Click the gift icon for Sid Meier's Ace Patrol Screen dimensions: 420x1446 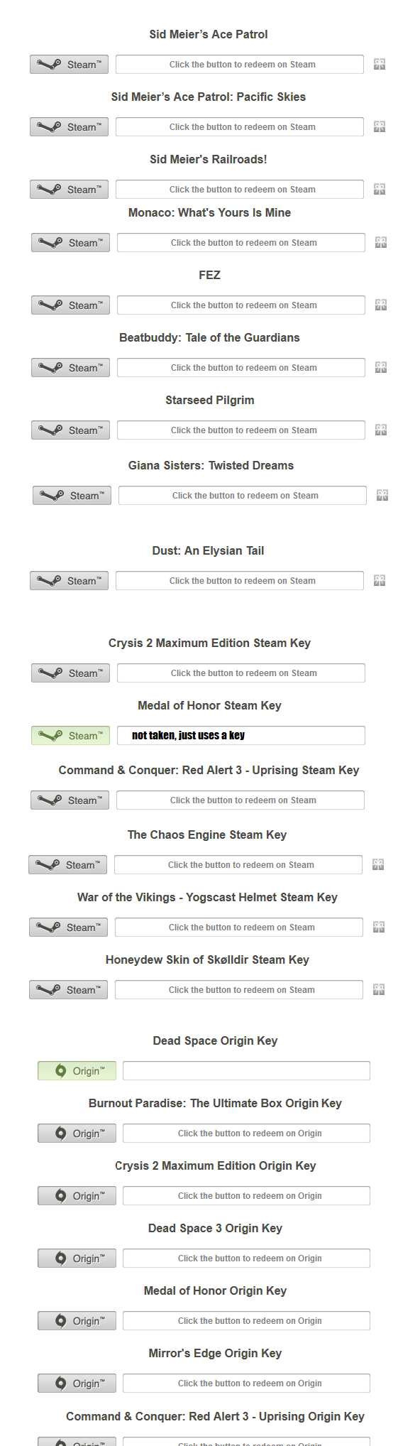pos(380,65)
